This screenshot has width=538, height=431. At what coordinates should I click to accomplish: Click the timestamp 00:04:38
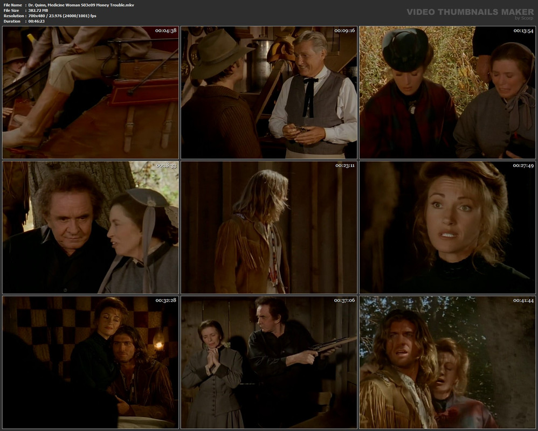[x=165, y=31]
